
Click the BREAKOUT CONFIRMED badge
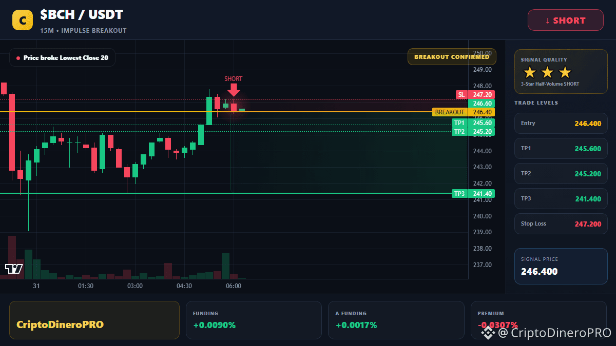[x=452, y=57]
